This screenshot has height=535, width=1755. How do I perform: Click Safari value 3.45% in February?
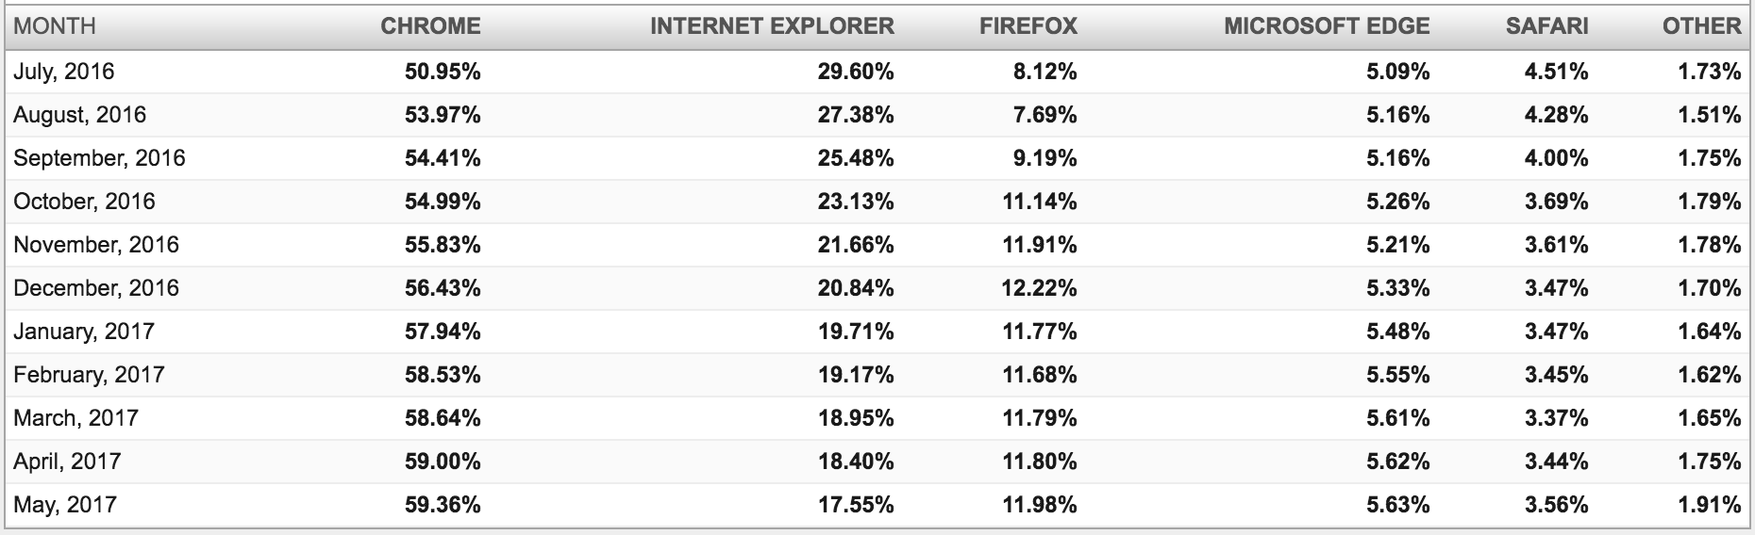point(1557,375)
